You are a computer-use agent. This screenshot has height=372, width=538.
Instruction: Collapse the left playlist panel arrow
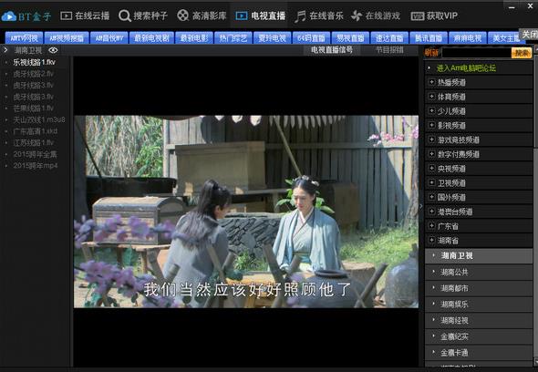(5, 50)
